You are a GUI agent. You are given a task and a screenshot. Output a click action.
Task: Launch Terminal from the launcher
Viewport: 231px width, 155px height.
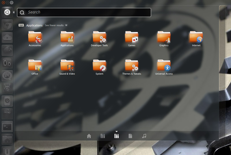point(7,126)
